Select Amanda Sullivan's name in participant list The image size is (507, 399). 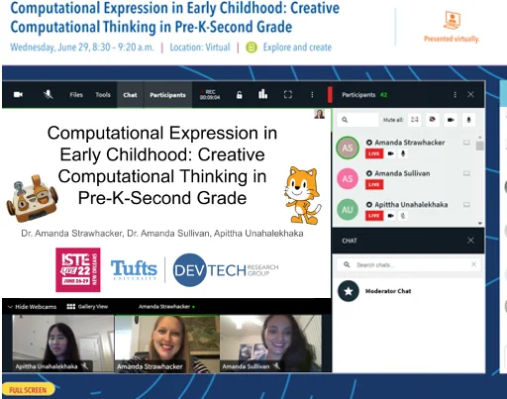click(x=402, y=173)
